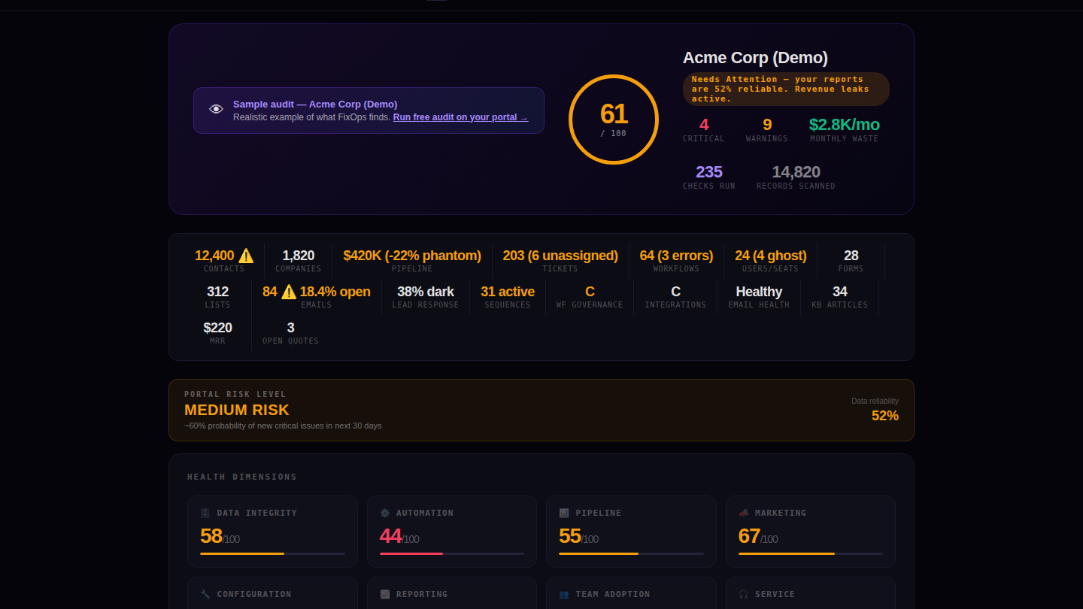Click the Marketing score progress bar
The image size is (1083, 609).
[x=811, y=553]
